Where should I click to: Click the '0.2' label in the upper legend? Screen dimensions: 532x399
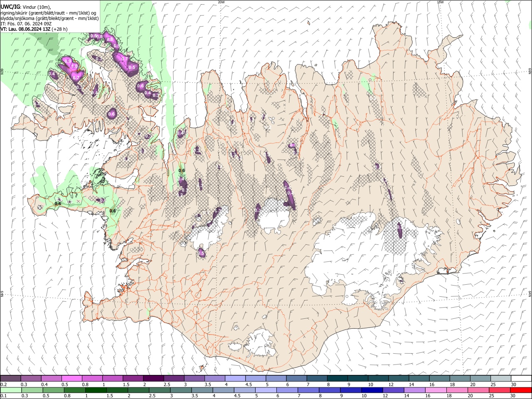(x=4, y=384)
